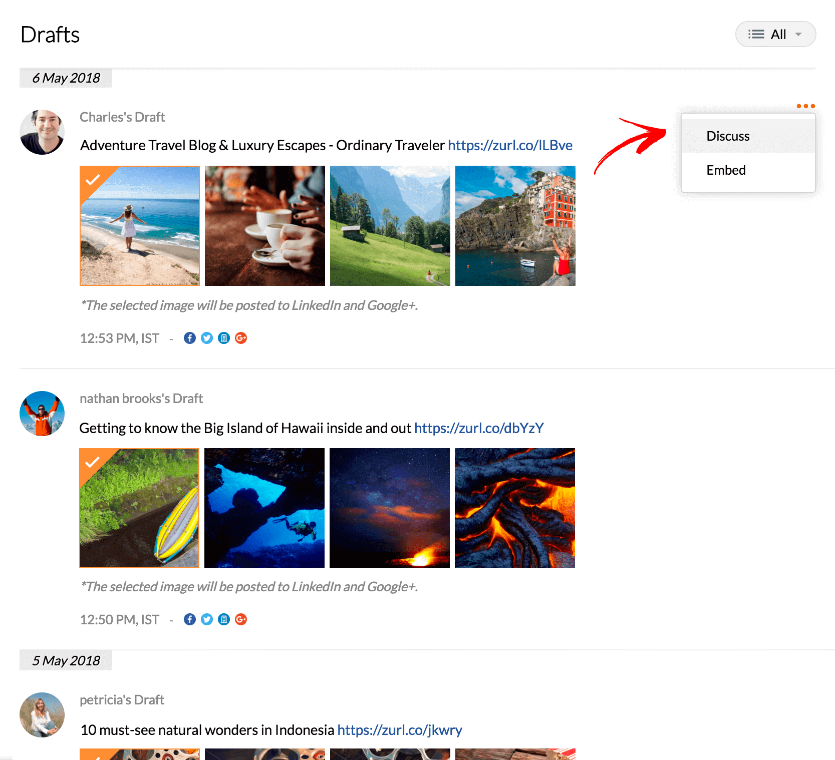Click LinkedIn icon on the 12:50 PM draft

click(x=224, y=619)
